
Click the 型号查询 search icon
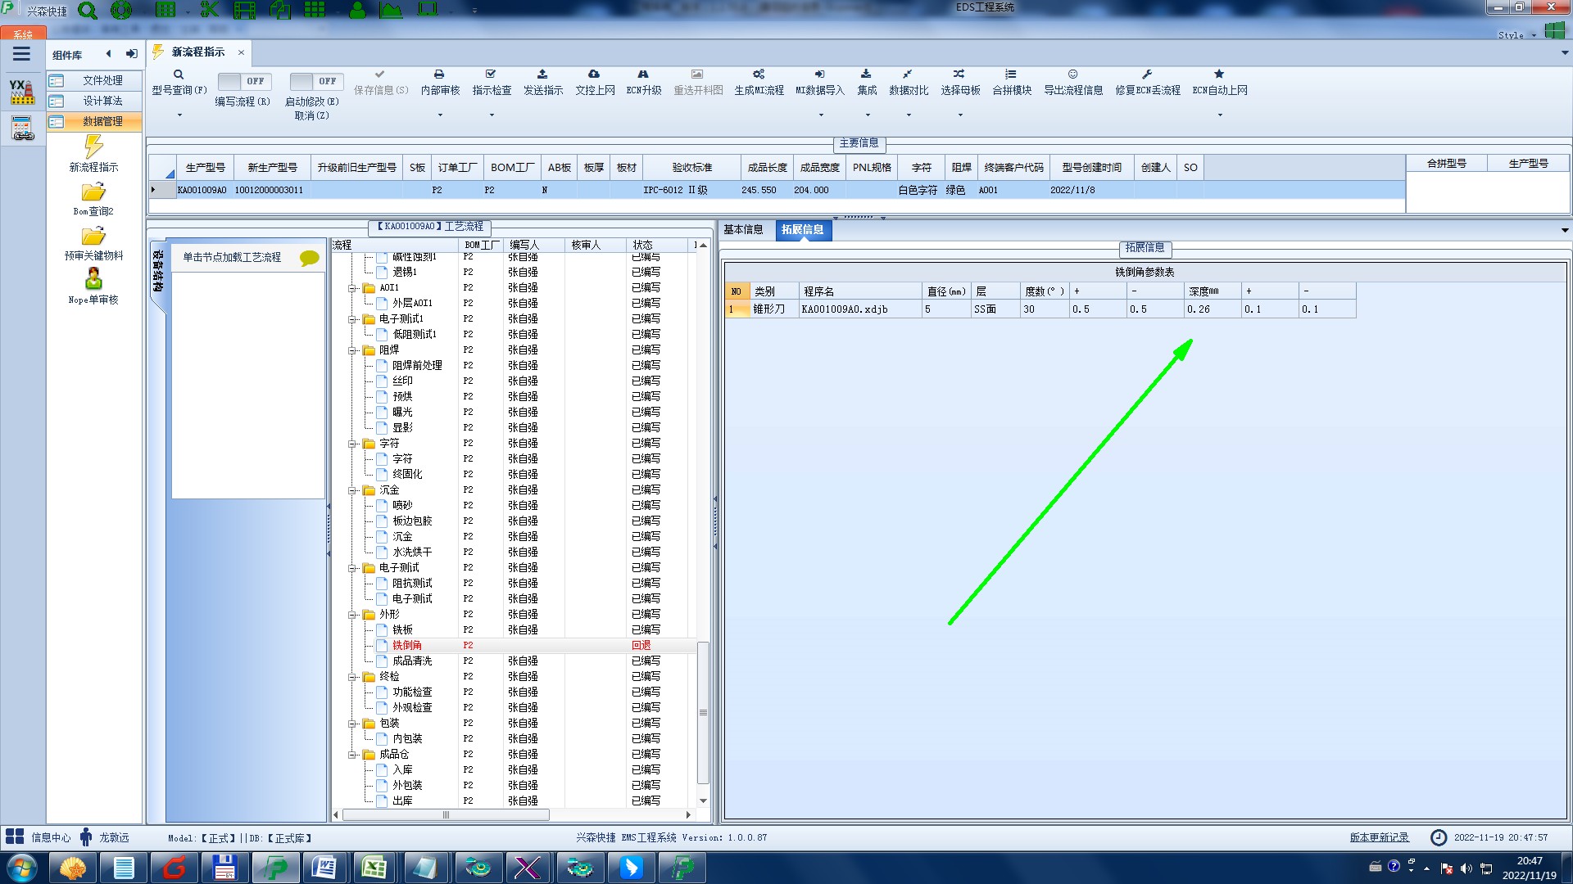click(179, 74)
